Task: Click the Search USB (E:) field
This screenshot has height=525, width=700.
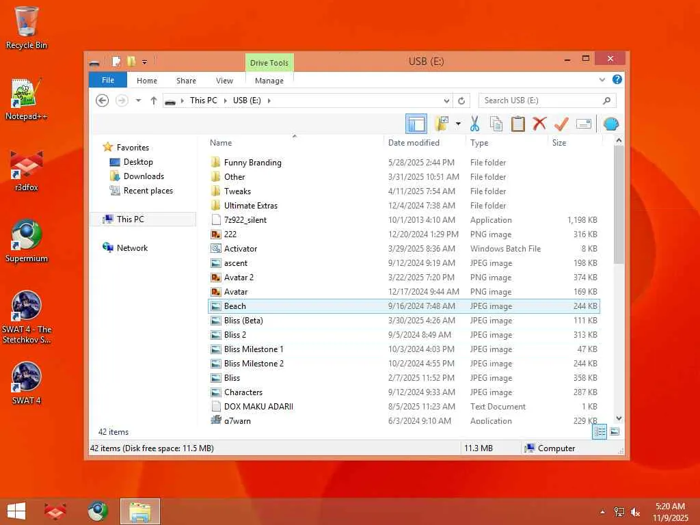Action: tap(548, 100)
